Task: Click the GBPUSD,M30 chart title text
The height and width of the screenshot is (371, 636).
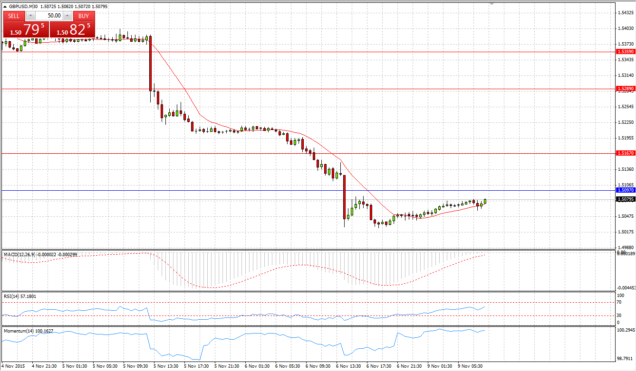Action: (24, 7)
